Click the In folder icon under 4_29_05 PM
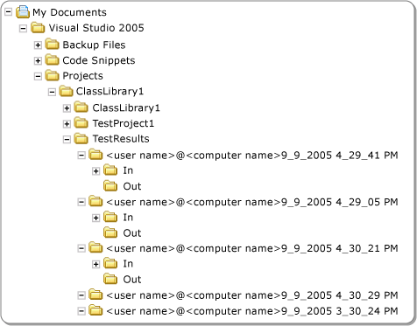The image size is (417, 326). [110, 217]
